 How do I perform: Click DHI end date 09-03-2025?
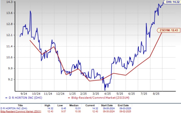[125, 109]
